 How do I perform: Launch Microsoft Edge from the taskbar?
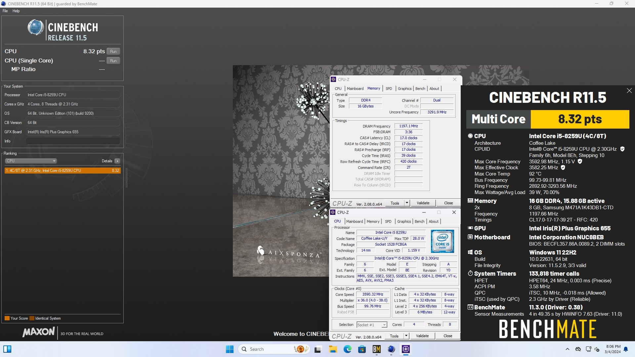(347, 349)
